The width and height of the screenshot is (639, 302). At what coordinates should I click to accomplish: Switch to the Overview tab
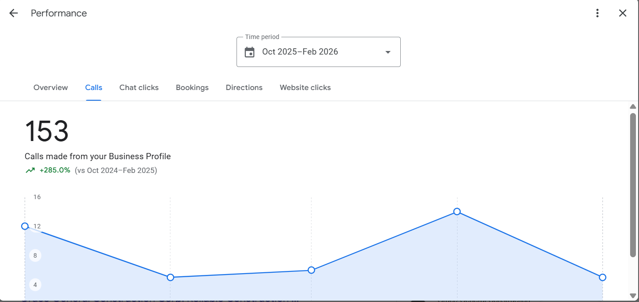51,88
